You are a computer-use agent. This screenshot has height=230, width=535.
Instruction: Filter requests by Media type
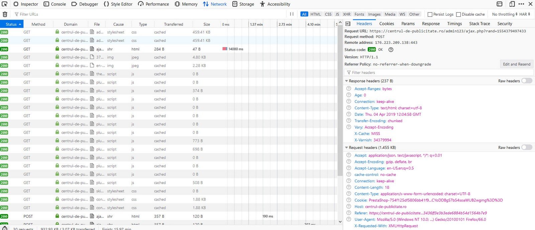390,14
